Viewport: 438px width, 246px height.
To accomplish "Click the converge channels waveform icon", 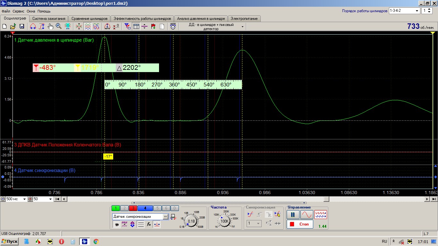I will point(79,27).
